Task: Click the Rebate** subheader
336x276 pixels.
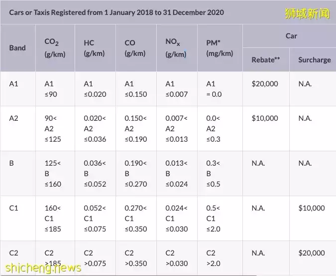Action: point(266,60)
